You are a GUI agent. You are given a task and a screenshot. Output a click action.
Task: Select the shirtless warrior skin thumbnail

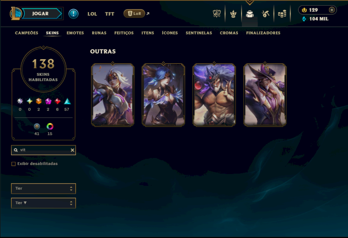(214, 95)
